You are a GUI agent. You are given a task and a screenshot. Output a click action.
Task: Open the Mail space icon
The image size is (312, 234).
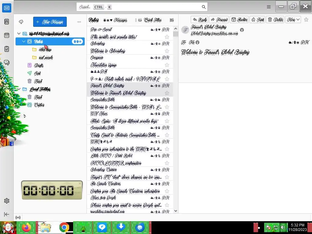pyautogui.click(x=7, y=8)
